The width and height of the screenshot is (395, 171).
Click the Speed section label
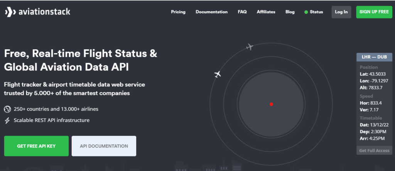point(366,96)
